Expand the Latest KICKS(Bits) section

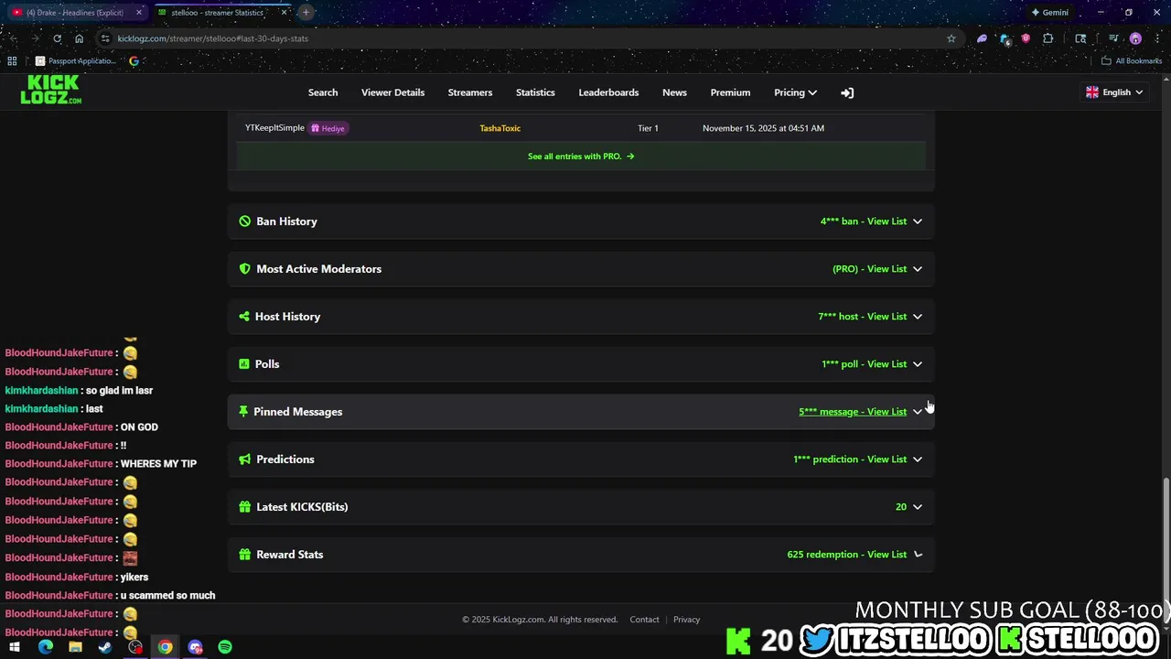tap(581, 507)
